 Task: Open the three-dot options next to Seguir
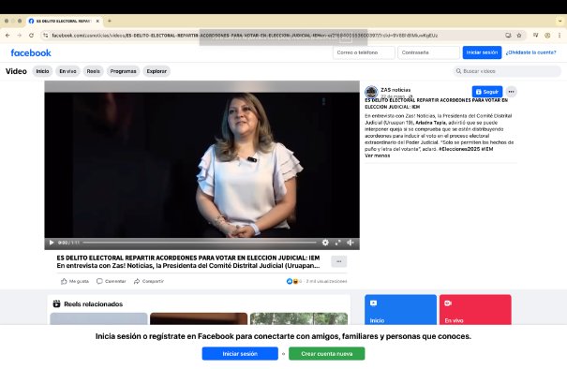pyautogui.click(x=511, y=92)
